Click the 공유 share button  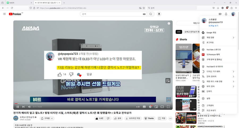pos(118,118)
